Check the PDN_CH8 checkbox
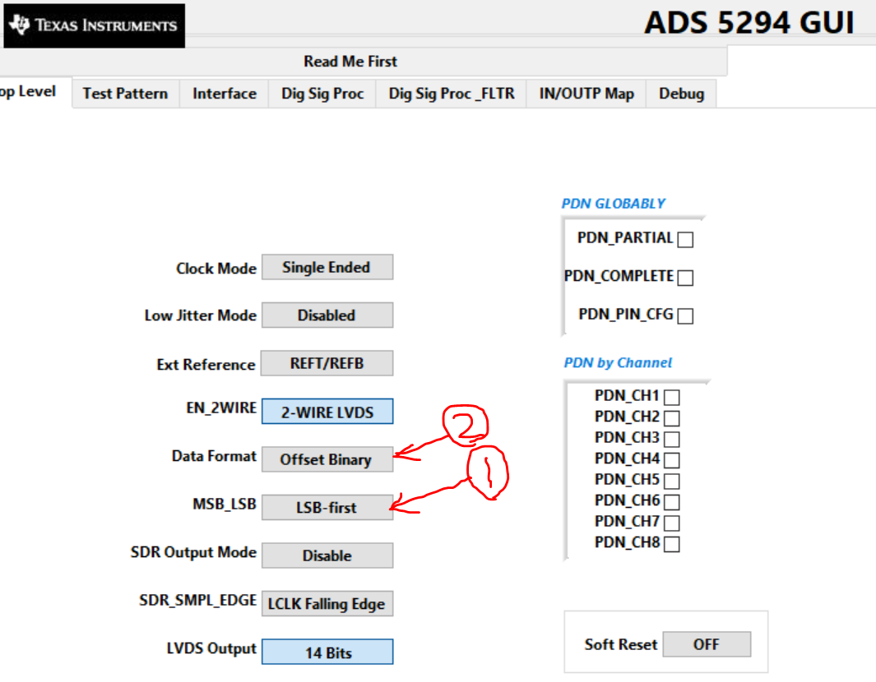The width and height of the screenshot is (876, 682). 672,544
